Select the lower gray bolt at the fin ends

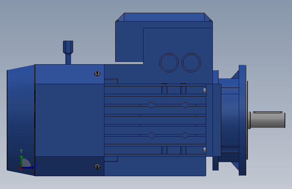(x=204, y=150)
